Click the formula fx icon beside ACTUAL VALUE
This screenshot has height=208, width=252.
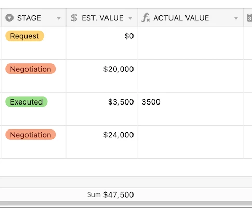tap(145, 18)
